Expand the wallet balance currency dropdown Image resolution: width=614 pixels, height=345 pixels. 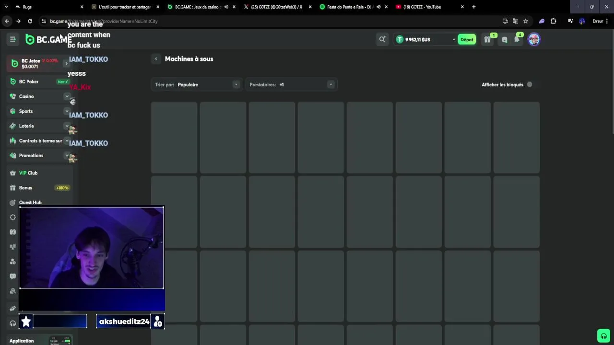[453, 40]
